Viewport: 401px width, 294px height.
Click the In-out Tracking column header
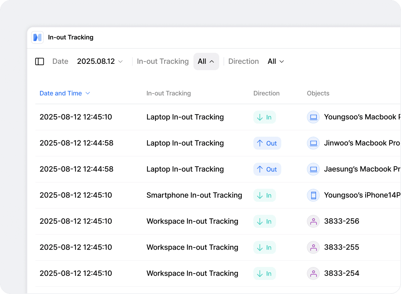point(168,93)
